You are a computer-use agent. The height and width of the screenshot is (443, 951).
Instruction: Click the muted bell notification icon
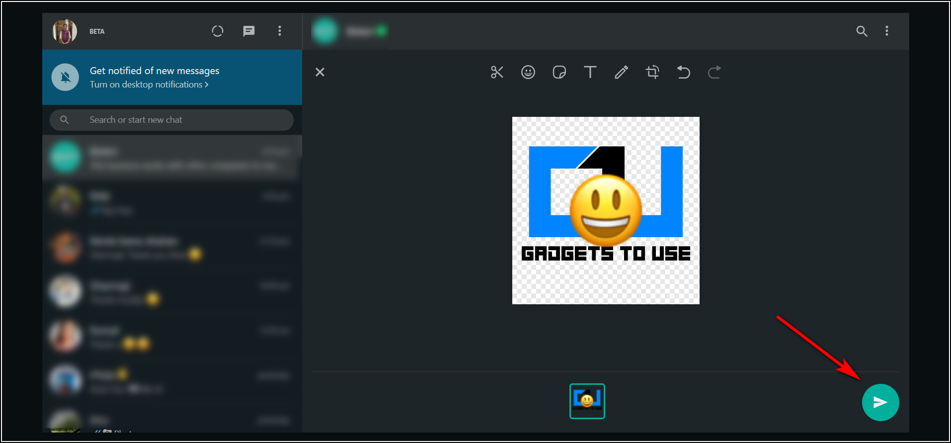click(65, 77)
